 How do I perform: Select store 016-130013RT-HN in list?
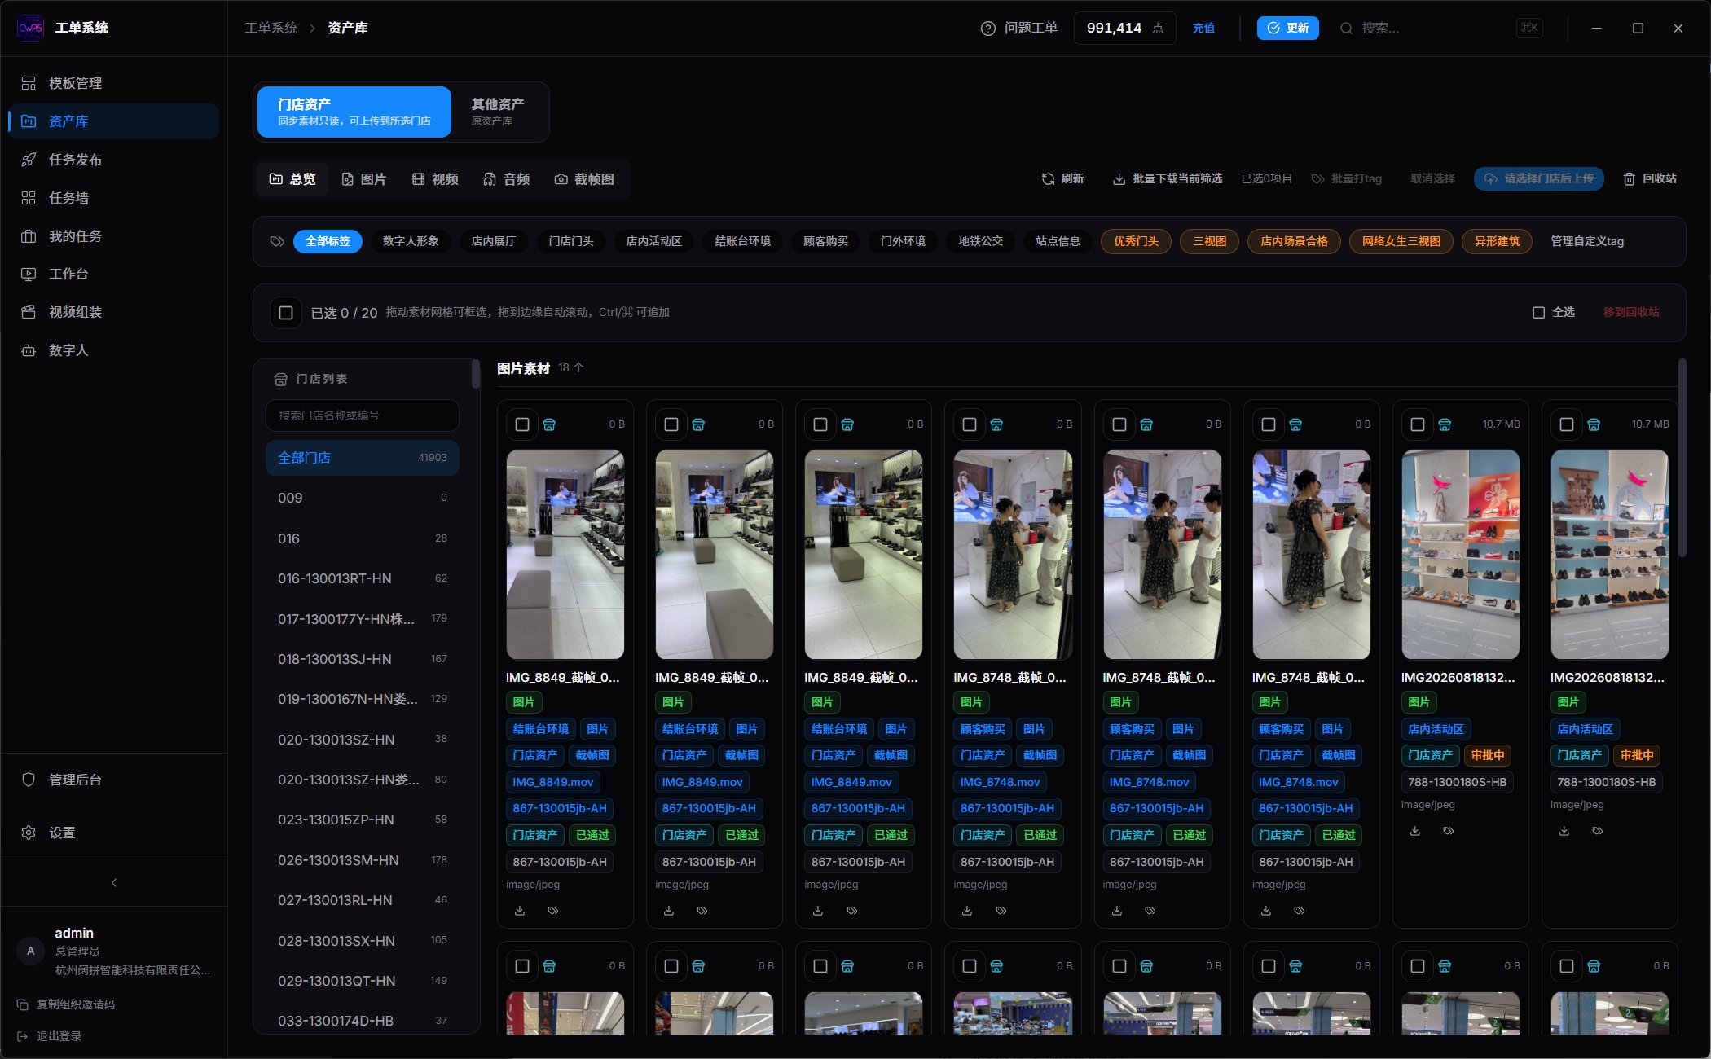(363, 578)
